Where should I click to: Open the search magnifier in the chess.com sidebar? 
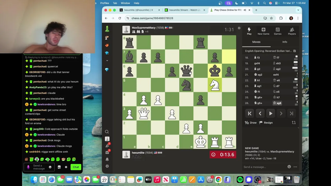click(x=107, y=132)
